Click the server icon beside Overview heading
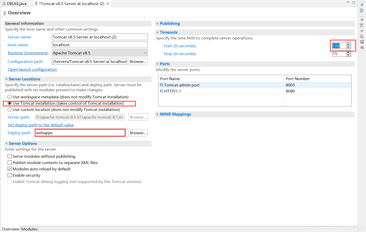This screenshot has width=366, height=232. pyautogui.click(x=4, y=13)
